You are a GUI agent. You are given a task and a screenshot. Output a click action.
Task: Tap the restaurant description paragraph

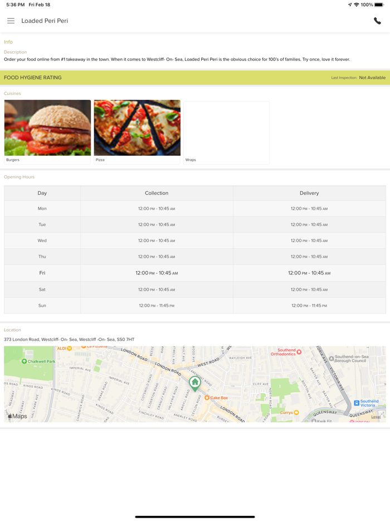click(x=177, y=60)
